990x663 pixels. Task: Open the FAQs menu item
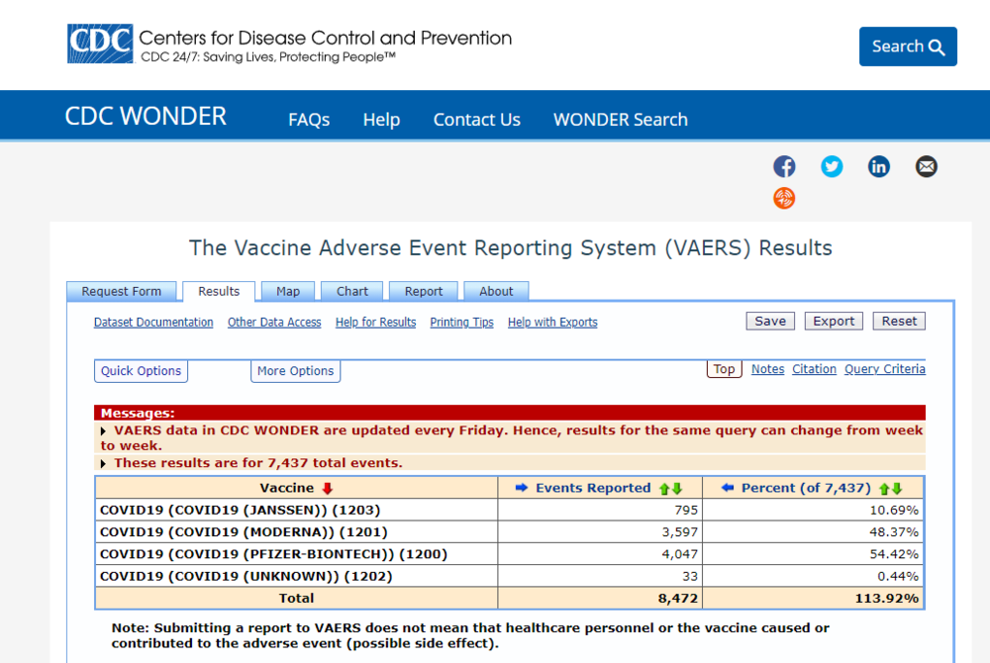(309, 120)
